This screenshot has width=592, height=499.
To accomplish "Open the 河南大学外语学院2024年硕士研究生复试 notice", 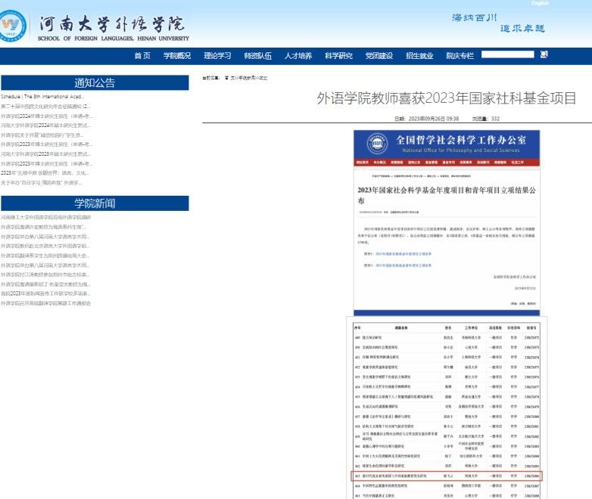I will coord(45,126).
